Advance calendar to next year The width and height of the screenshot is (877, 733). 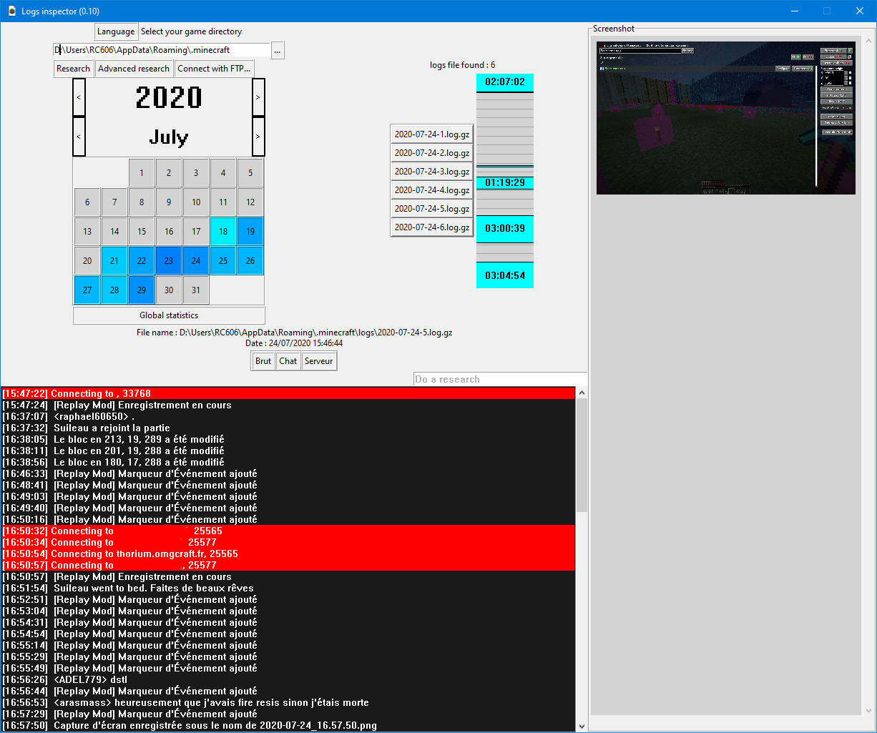[258, 97]
